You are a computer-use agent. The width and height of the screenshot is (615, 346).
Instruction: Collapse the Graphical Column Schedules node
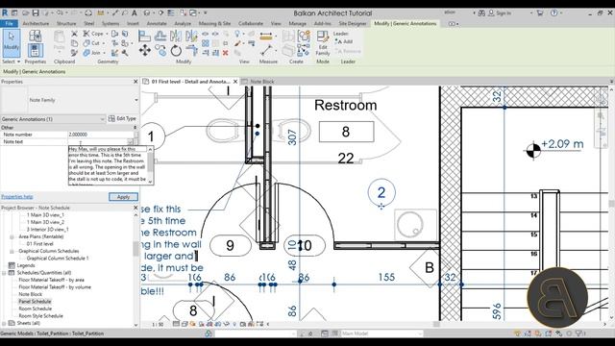pos(12,251)
